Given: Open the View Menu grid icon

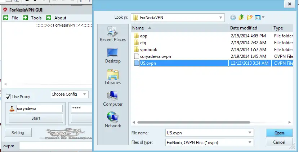Looking at the screenshot, I should tap(258, 18).
